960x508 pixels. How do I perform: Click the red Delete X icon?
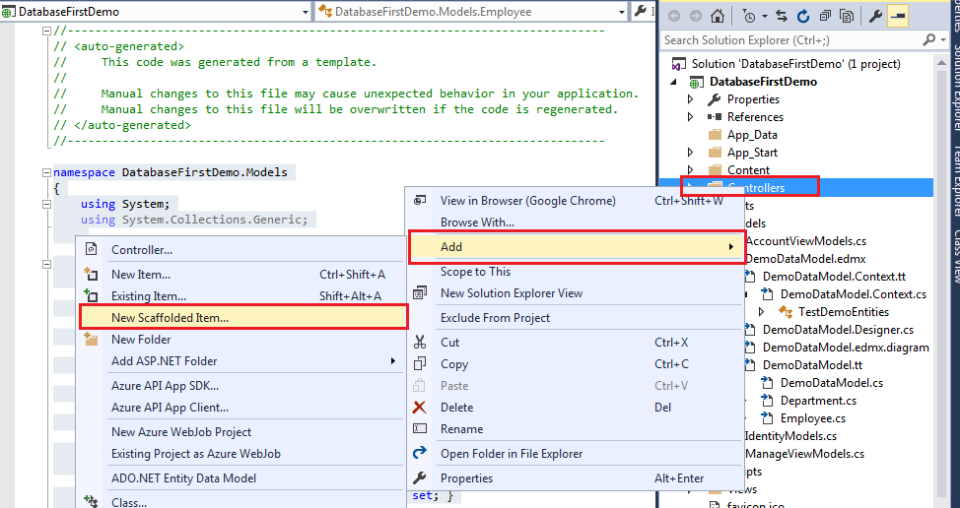[x=420, y=408]
